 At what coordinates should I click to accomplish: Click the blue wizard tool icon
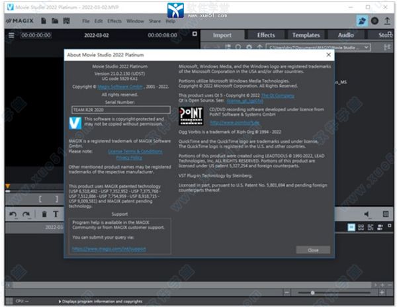[362, 21]
